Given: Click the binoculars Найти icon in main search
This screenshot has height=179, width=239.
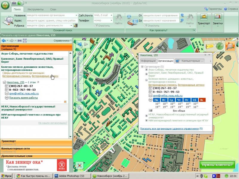Looking at the screenshot, I should (x=118, y=17).
